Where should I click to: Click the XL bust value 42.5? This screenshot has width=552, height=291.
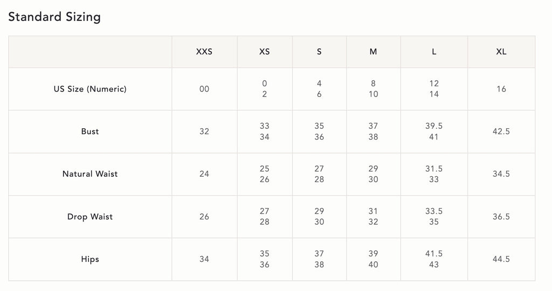point(501,131)
